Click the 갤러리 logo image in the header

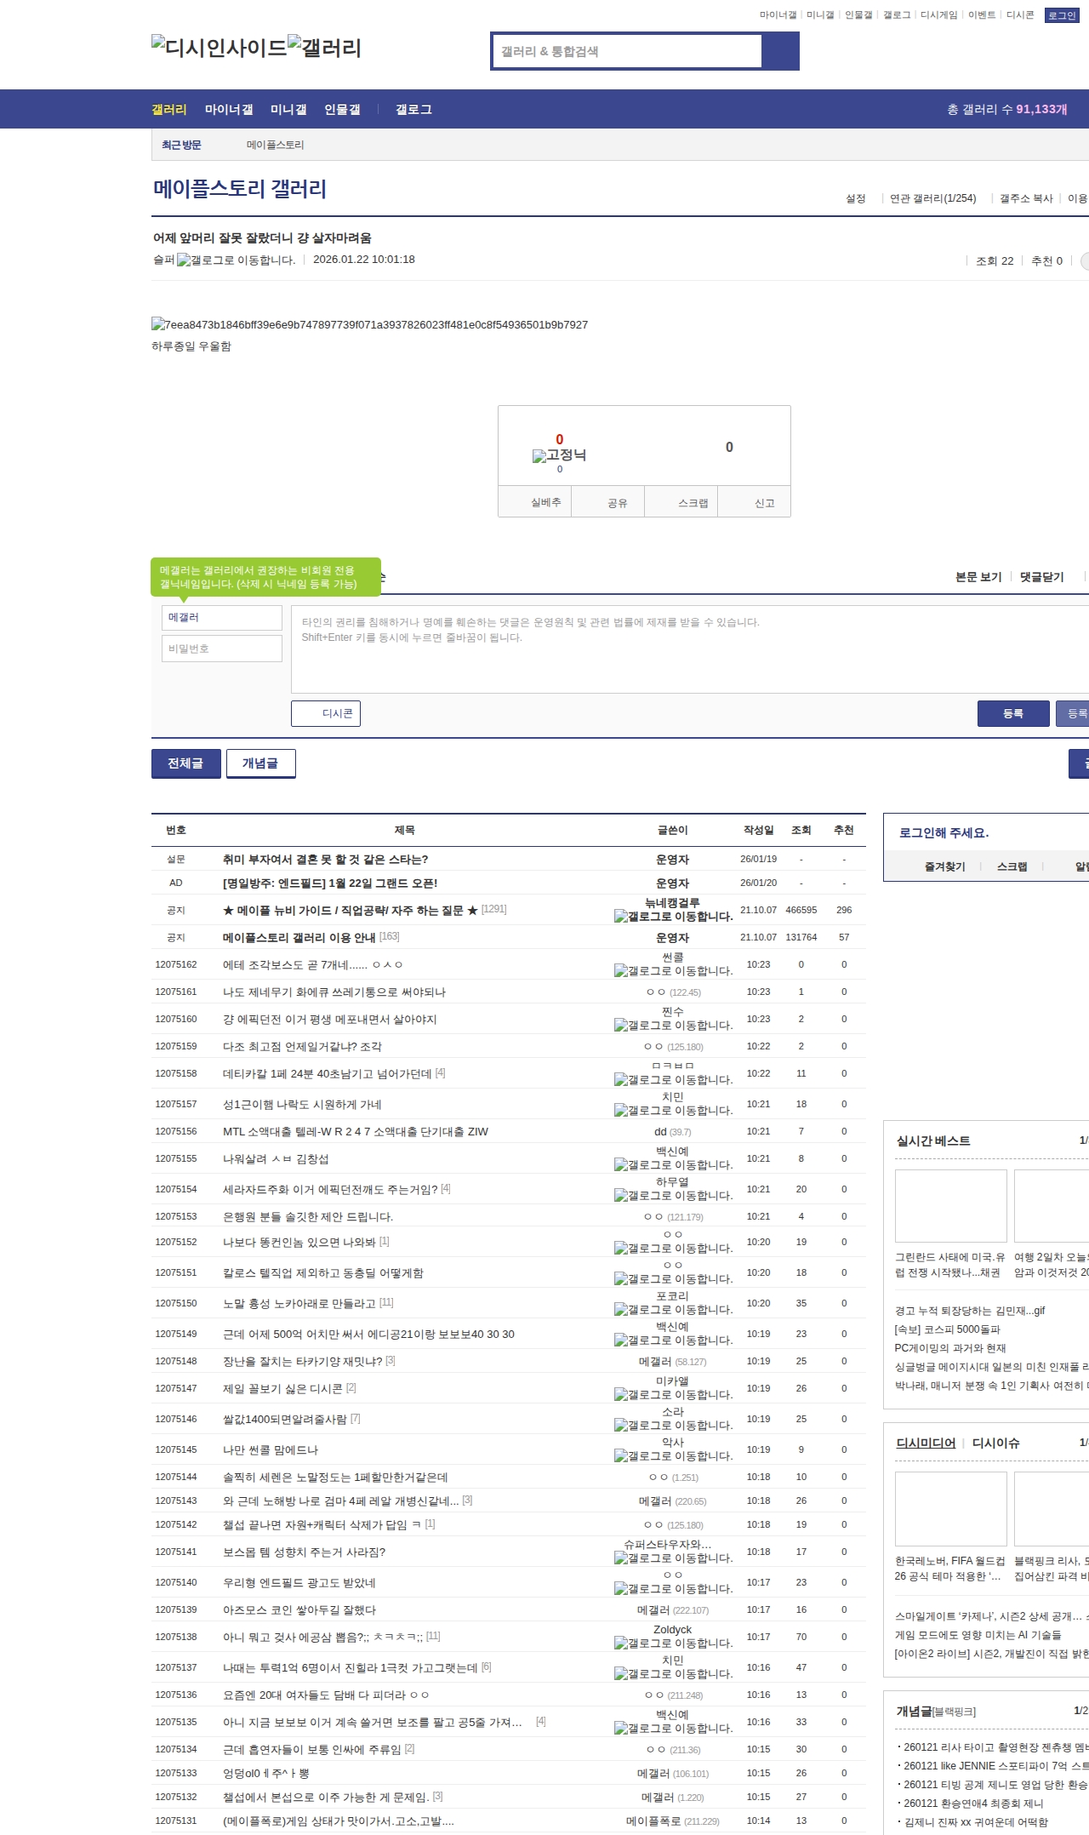point(324,47)
